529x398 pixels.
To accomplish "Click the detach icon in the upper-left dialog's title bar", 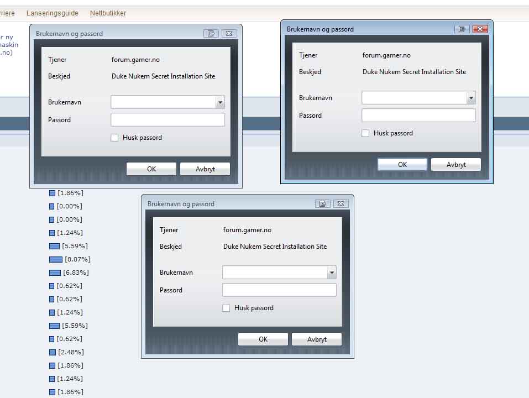I will (x=211, y=33).
